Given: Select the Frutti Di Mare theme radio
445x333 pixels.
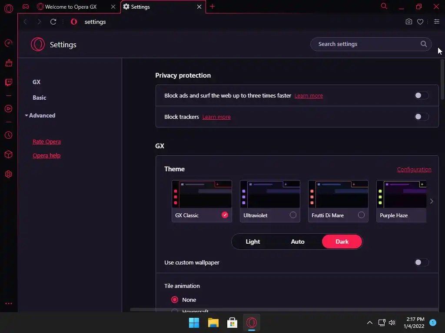Looking at the screenshot, I should point(361,215).
